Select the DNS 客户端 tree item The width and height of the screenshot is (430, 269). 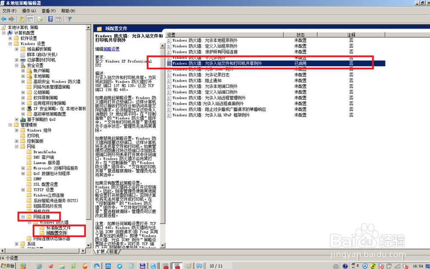coord(43,158)
